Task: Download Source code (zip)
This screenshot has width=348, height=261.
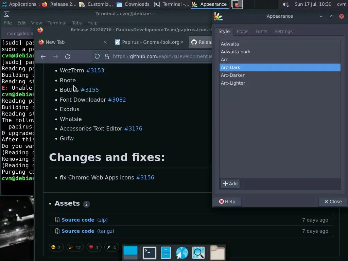Action: click(84, 220)
